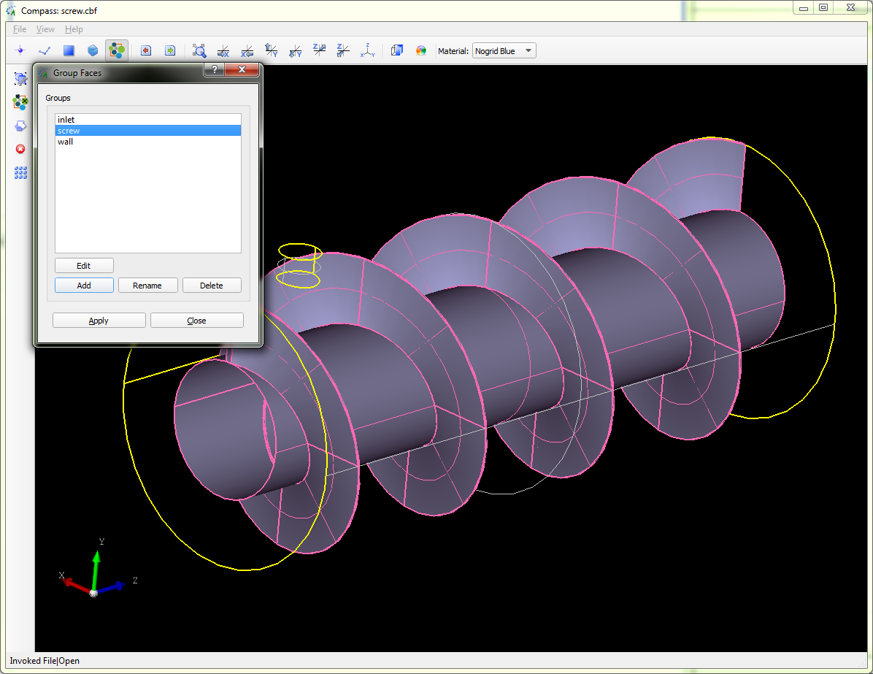Select the face selection tool
This screenshot has width=873, height=674.
(68, 50)
